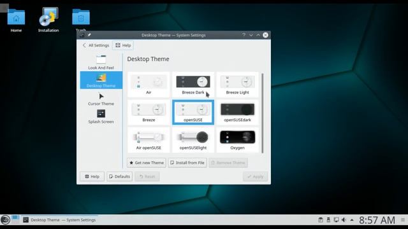Select the Breeze Dark theme
This screenshot has height=229, width=408.
[x=193, y=85]
